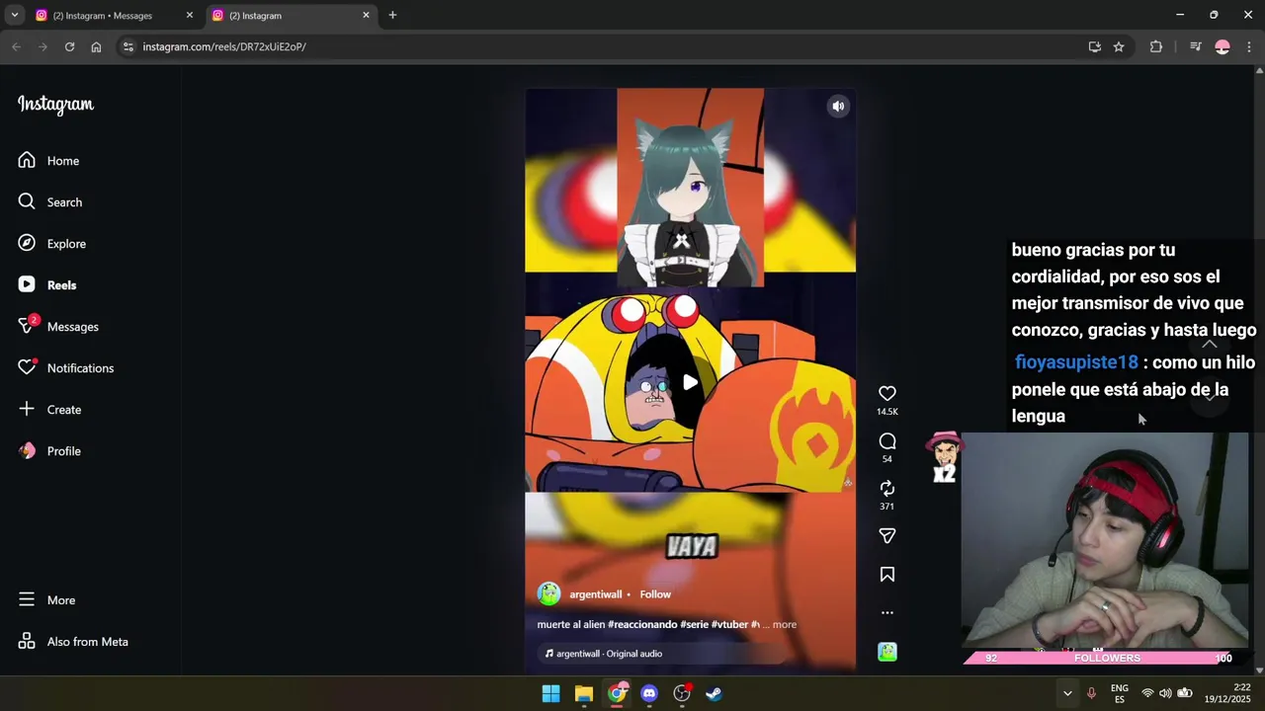Open argentiwall username link on reel
The height and width of the screenshot is (711, 1265).
coord(596,594)
